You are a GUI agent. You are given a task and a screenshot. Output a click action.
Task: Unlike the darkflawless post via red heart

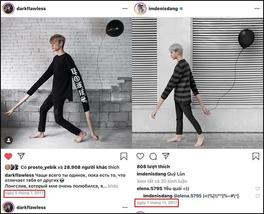[8, 156]
